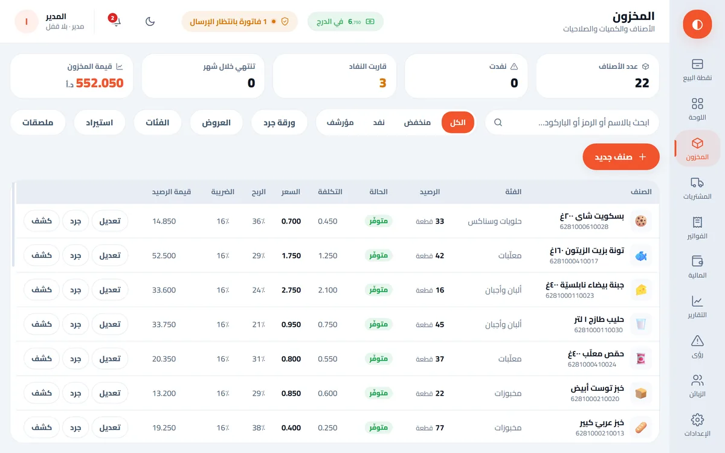Click تعديل for بسكويت شاي row
Viewport: 725px width, 453px height.
pos(110,221)
